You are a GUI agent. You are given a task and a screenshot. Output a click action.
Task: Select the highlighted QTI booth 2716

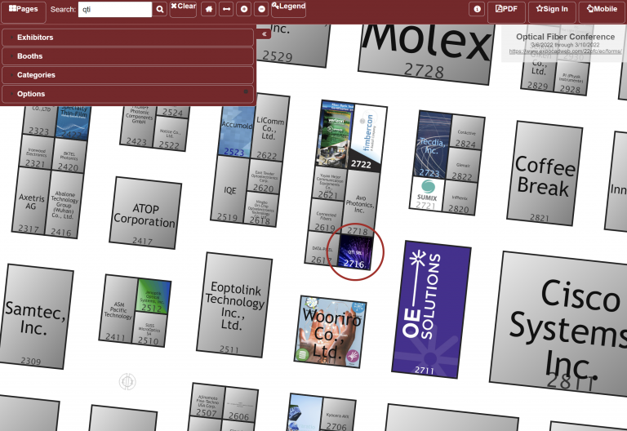(x=355, y=253)
